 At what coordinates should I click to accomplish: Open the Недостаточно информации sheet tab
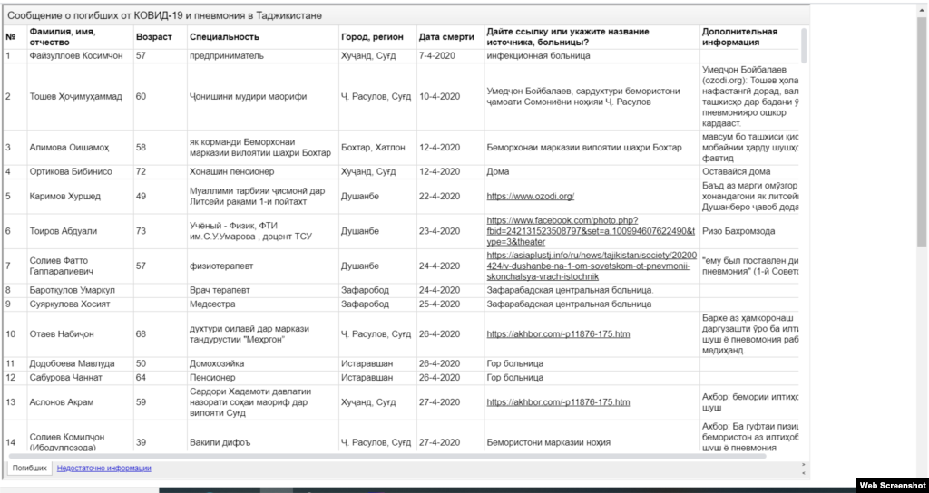[x=103, y=469]
